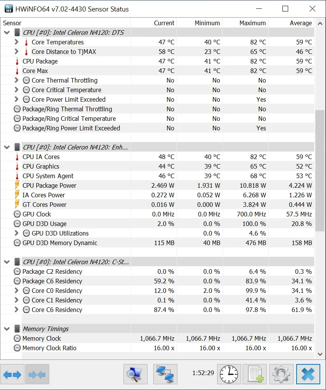Click the Sensor column header
The height and width of the screenshot is (390, 326).
tap(12, 23)
